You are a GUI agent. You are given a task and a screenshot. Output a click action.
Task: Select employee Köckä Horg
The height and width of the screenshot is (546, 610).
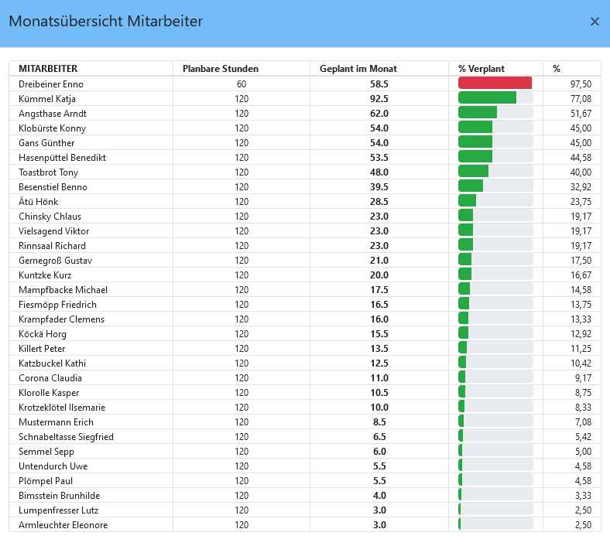pyautogui.click(x=43, y=334)
